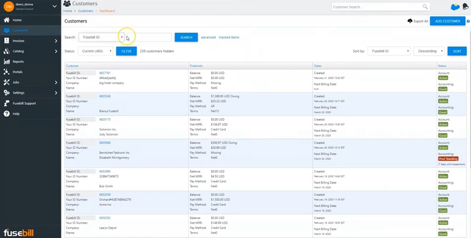471x238 pixels.
Task: Select Reports in the sidebar menu
Action: click(18, 62)
